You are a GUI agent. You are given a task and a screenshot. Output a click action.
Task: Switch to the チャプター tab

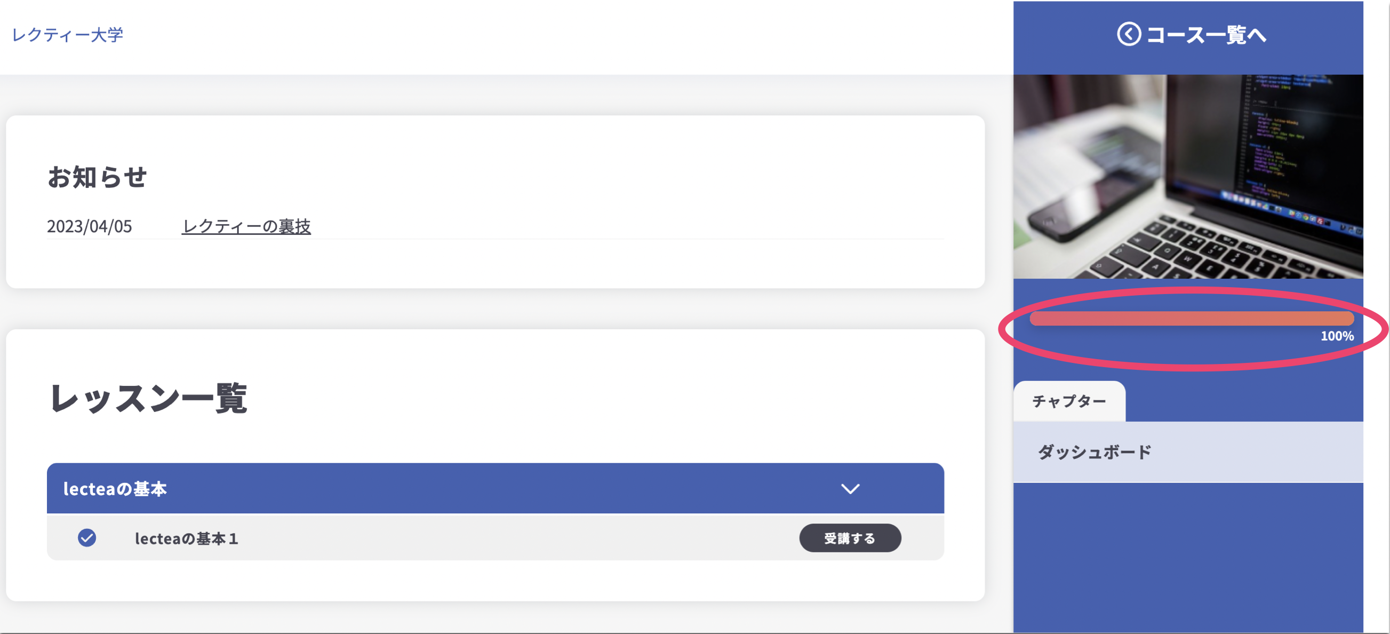1069,401
